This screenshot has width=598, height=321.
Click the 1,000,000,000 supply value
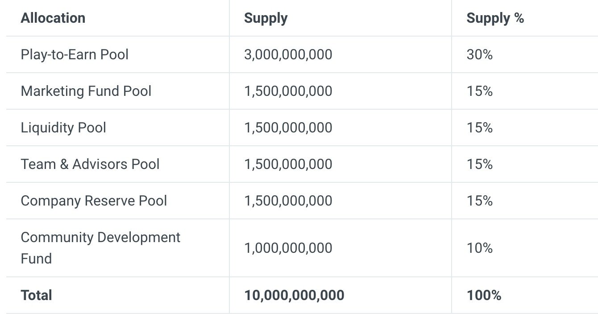[288, 248]
